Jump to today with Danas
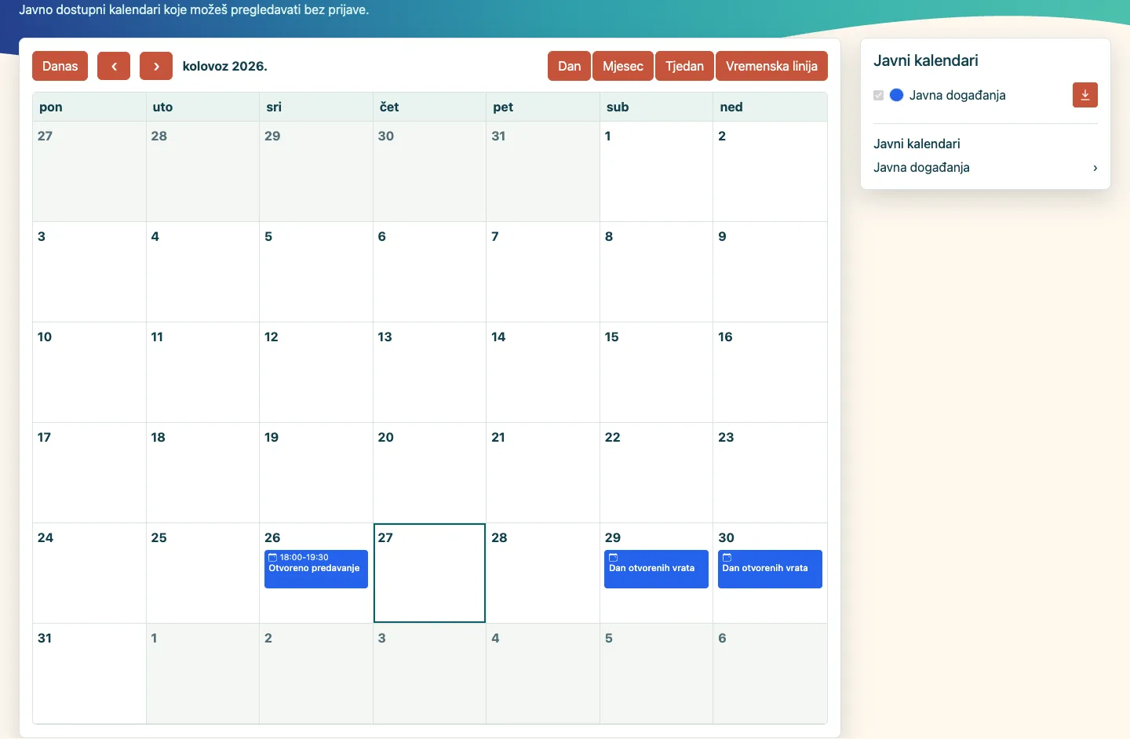 click(60, 66)
